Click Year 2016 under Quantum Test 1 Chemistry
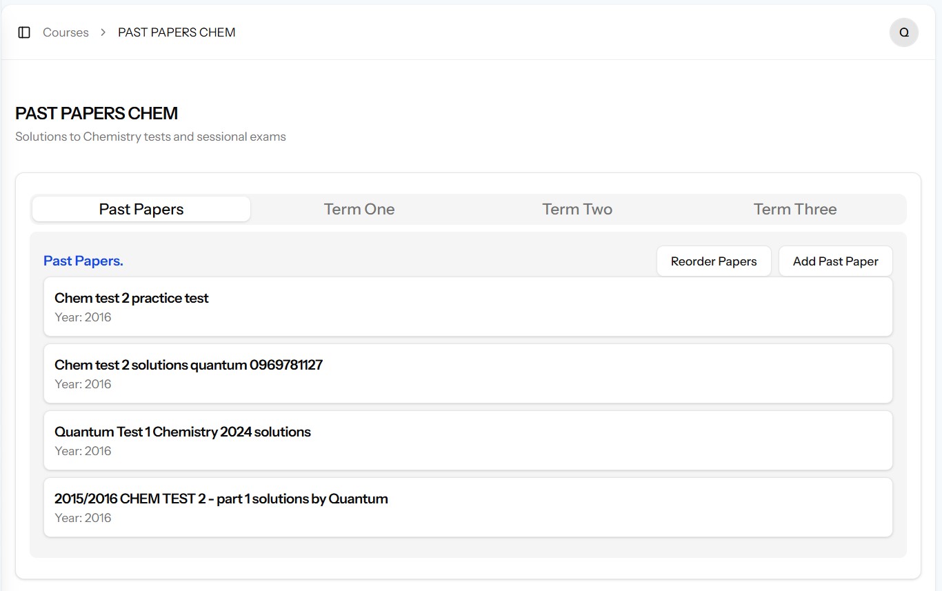Viewport: 942px width, 591px height. point(83,451)
